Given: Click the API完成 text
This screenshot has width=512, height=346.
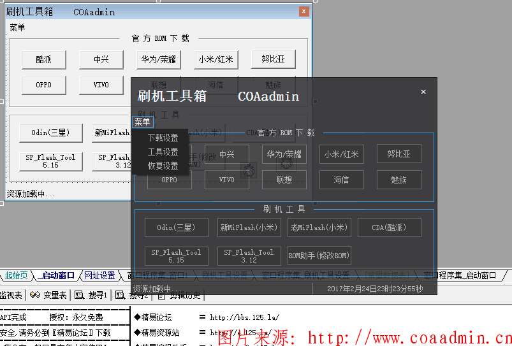Looking at the screenshot, I should click(x=13, y=317).
